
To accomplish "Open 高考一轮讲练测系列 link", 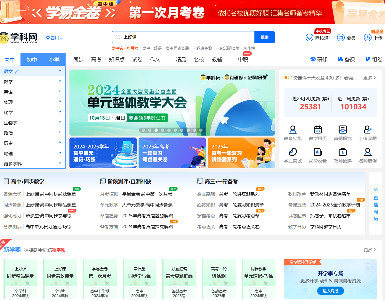I will (239, 194).
